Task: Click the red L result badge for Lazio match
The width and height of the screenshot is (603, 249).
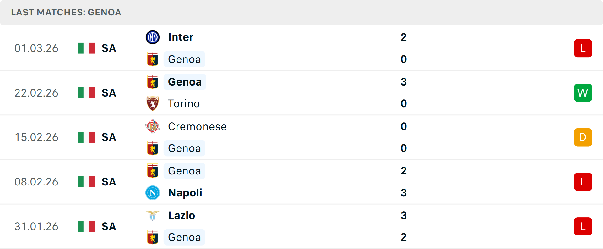Action: pos(583,226)
